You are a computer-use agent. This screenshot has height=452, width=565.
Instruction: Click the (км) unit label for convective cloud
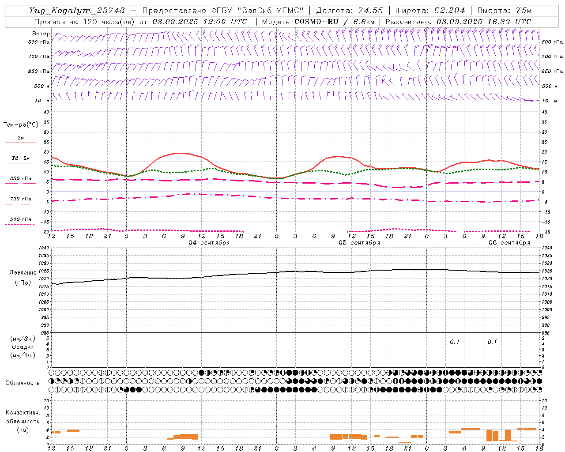[x=23, y=430]
